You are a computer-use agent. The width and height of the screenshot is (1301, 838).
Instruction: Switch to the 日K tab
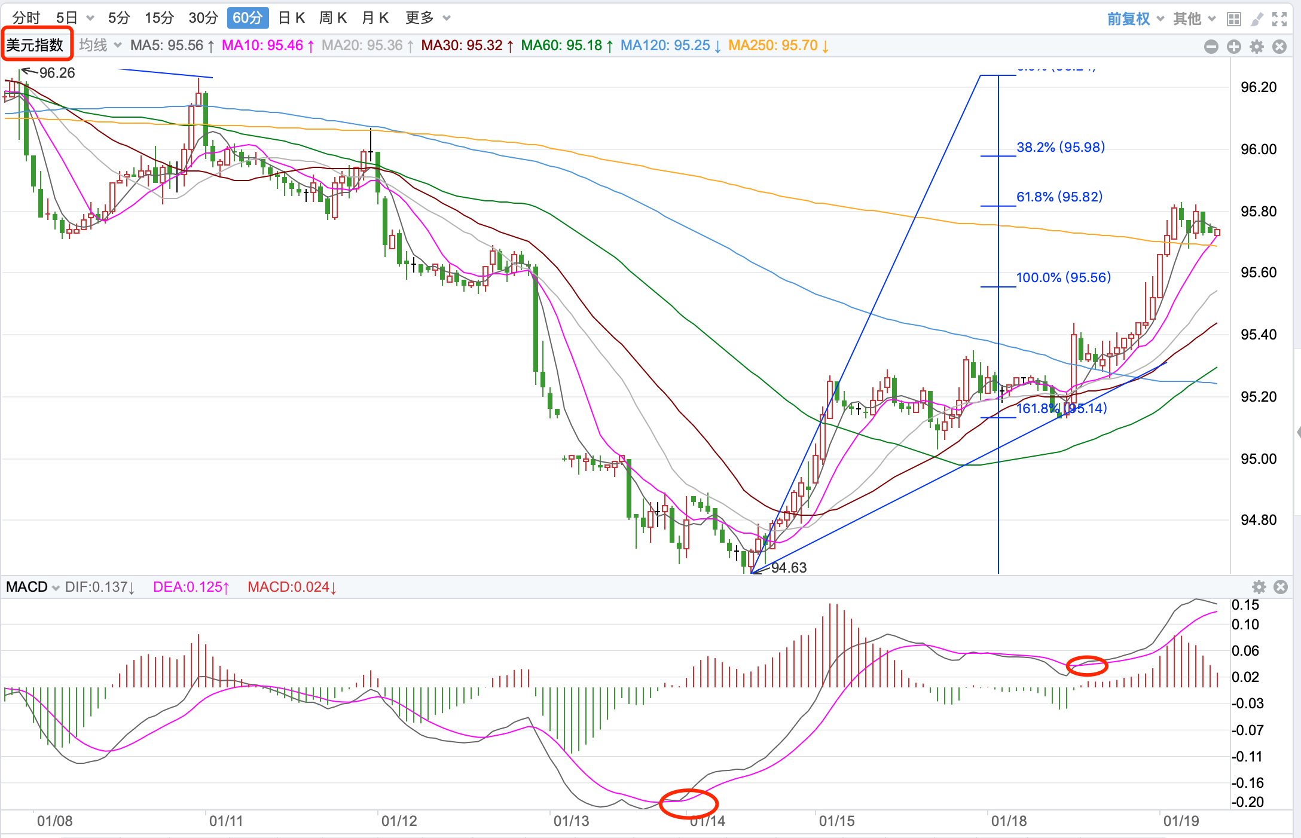click(x=292, y=18)
